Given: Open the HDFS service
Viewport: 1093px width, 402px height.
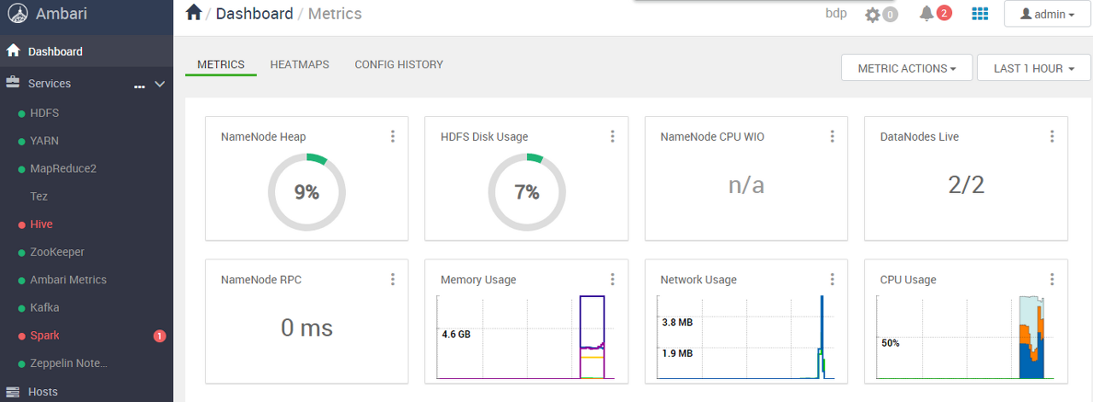Looking at the screenshot, I should tap(44, 113).
